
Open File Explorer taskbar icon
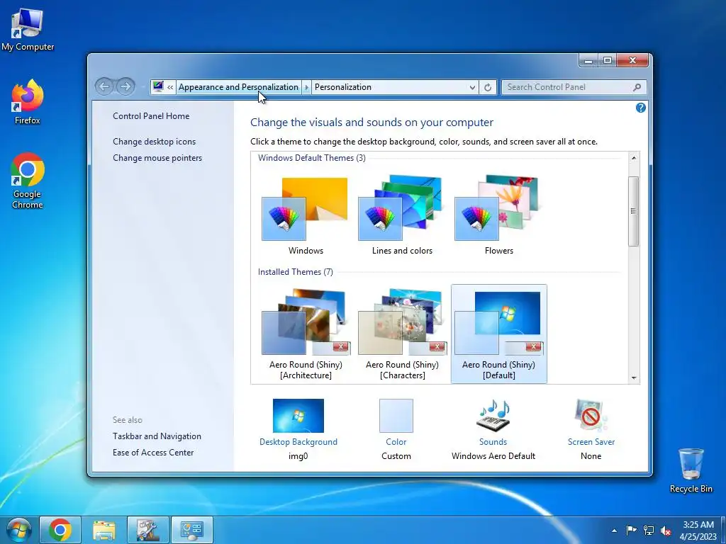coord(104,530)
